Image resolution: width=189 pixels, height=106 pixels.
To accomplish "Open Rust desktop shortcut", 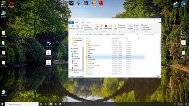I will coord(101,4).
